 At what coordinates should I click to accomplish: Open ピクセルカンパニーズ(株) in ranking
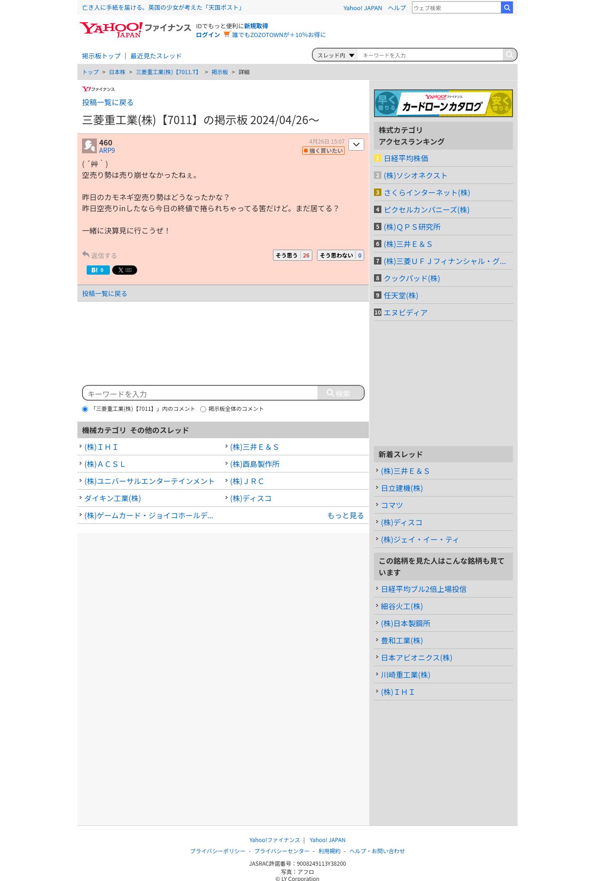pos(426,210)
